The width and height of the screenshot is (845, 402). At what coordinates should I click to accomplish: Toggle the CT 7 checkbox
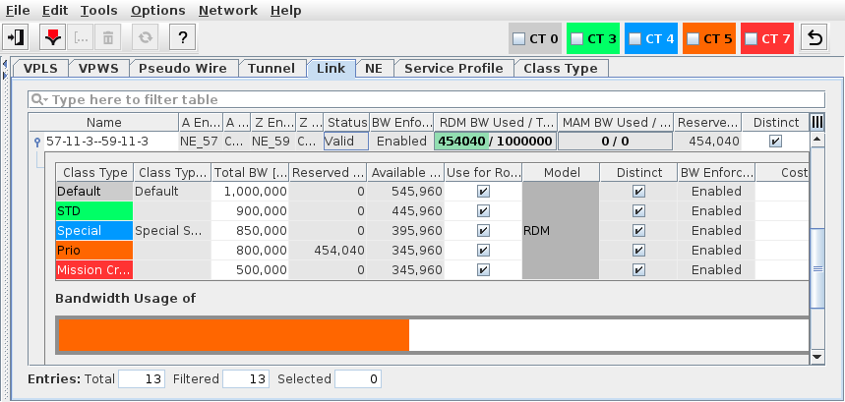(x=752, y=39)
